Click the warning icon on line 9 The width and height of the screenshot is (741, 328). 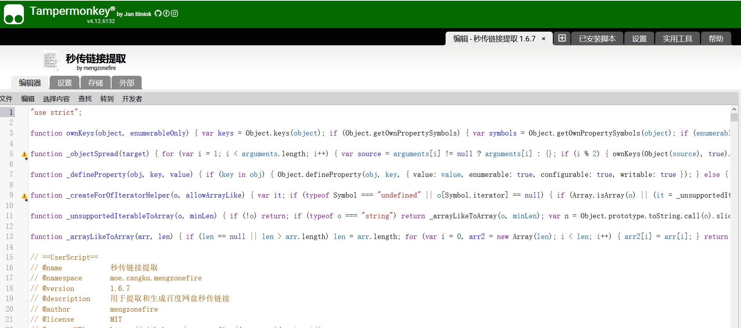pyautogui.click(x=25, y=196)
